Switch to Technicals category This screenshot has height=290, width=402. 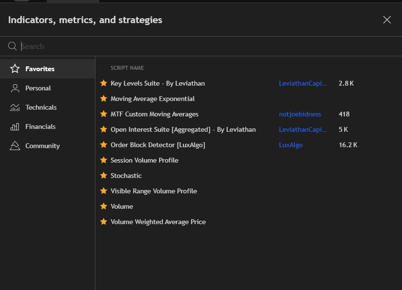point(47,107)
